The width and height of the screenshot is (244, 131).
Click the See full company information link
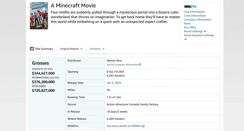click(x=122, y=65)
